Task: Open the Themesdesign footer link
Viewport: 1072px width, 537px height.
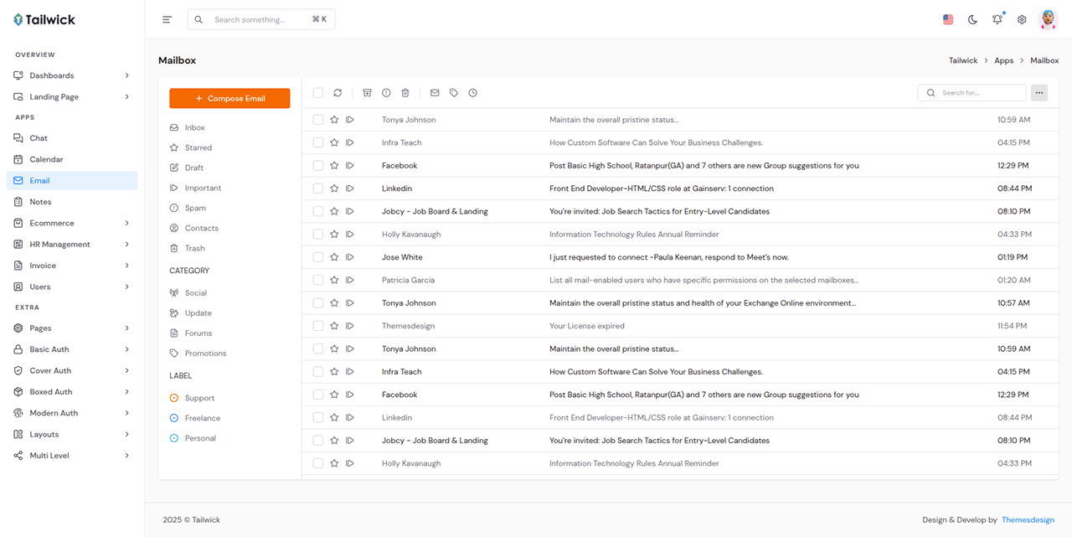Action: (x=1028, y=520)
